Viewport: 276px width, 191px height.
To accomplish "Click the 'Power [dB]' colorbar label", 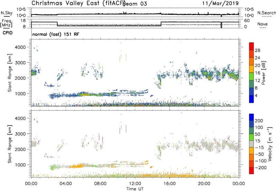I will (263, 73).
